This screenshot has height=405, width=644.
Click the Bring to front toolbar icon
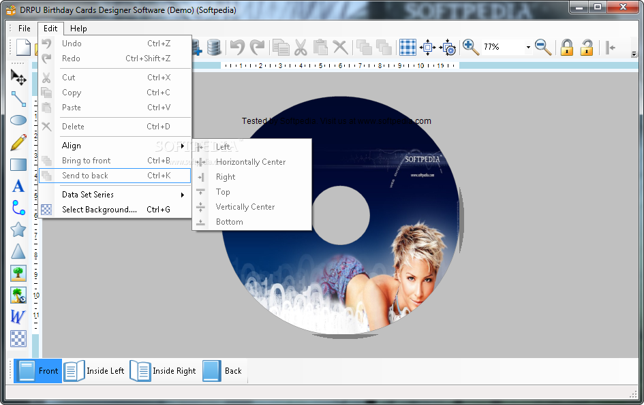[364, 47]
